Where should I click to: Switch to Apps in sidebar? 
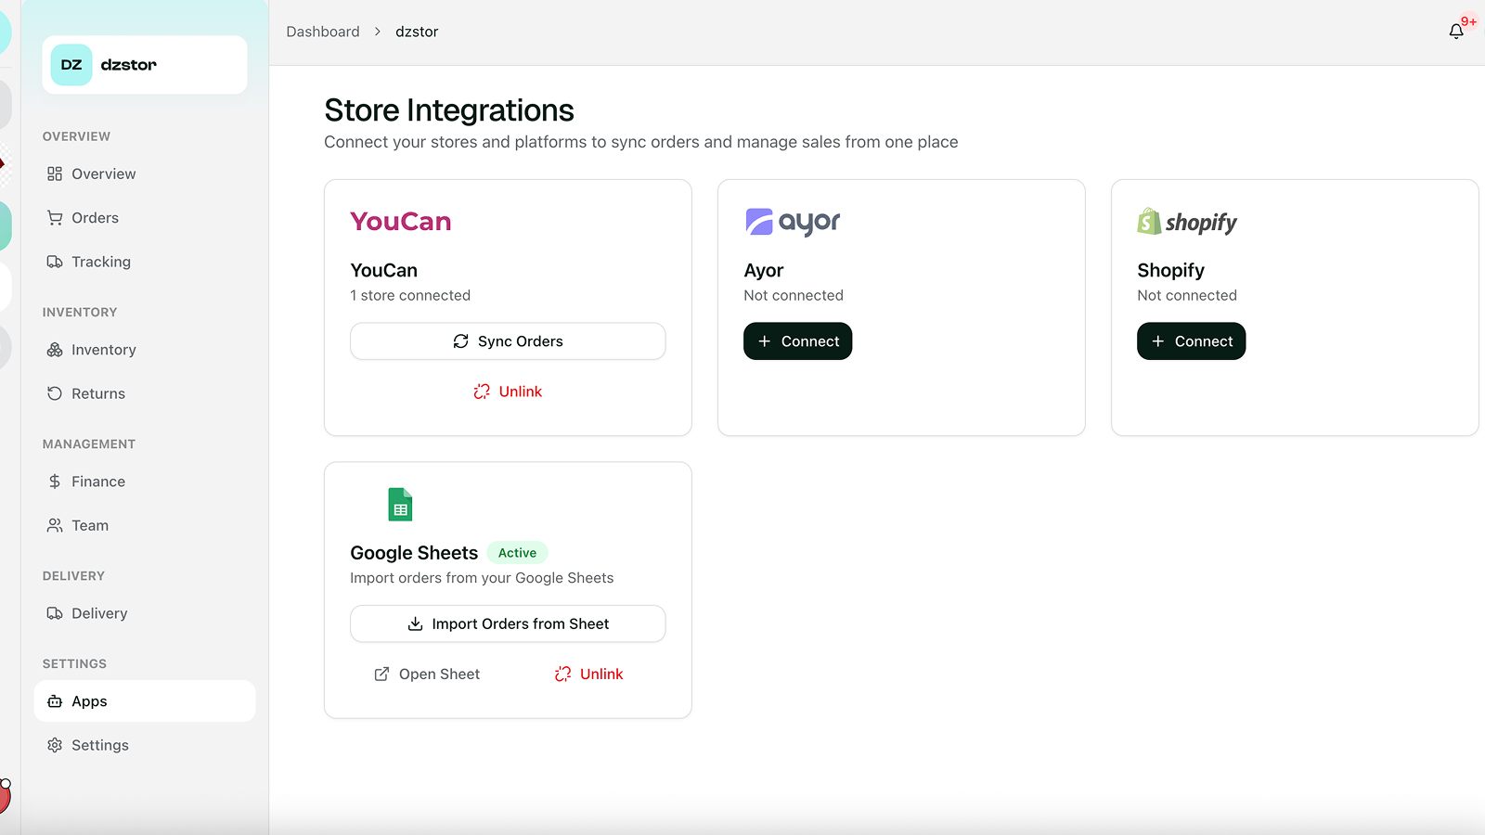pyautogui.click(x=90, y=700)
